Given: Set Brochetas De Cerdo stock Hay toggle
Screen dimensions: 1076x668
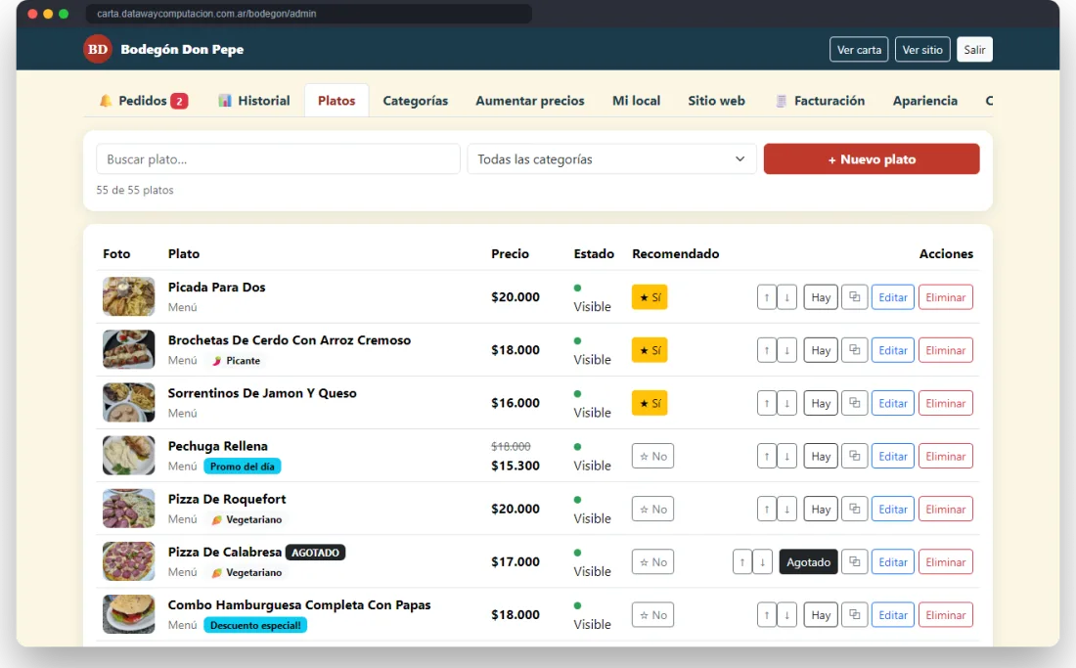Looking at the screenshot, I should tap(821, 350).
